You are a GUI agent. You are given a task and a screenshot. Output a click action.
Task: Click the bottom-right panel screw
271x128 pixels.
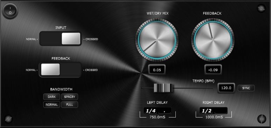coord(262,119)
